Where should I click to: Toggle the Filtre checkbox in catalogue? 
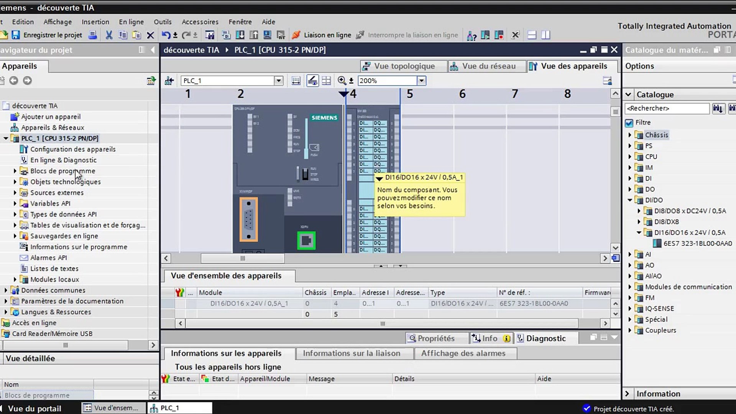[x=629, y=123]
